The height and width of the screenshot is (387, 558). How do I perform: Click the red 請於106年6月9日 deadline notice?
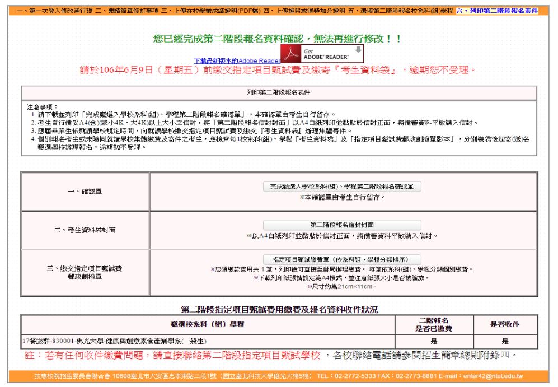click(278, 70)
